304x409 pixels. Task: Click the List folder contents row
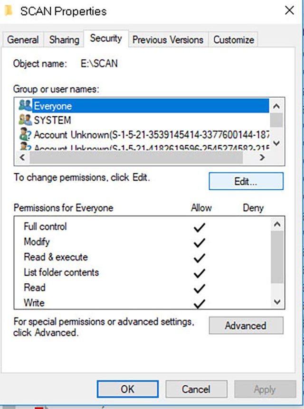142,272
